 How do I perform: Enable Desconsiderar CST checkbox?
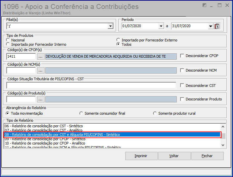[182, 86]
